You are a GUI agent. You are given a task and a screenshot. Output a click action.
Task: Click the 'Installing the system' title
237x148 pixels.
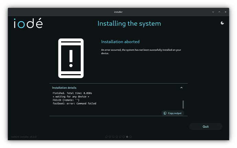point(129,24)
